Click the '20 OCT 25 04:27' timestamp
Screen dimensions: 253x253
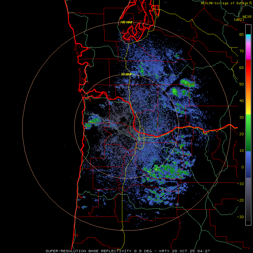click(191, 251)
